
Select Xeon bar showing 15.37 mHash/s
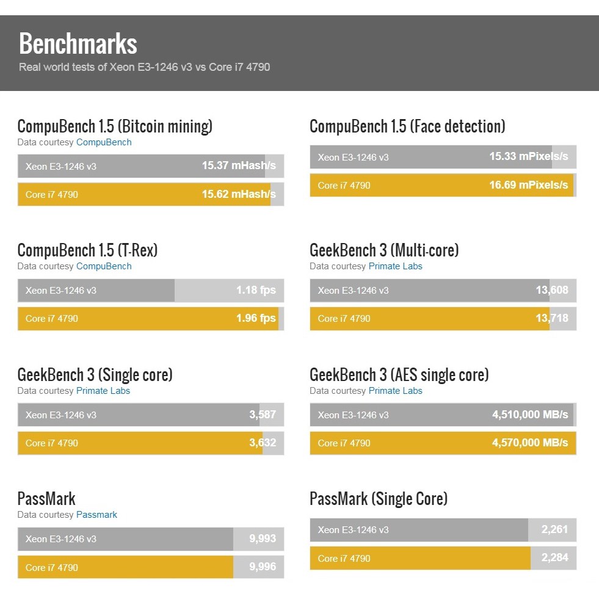[150, 166]
